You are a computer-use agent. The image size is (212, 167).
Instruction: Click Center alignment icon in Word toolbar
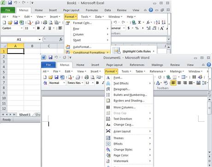[179, 83]
